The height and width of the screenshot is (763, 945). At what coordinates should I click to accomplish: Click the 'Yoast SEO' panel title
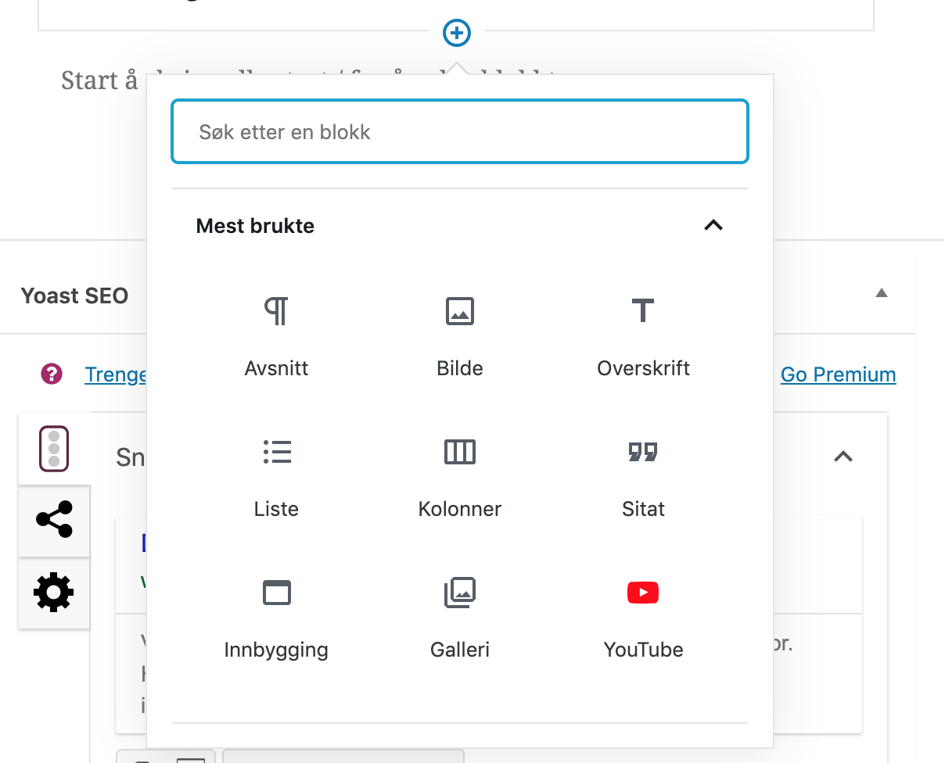[x=74, y=296]
